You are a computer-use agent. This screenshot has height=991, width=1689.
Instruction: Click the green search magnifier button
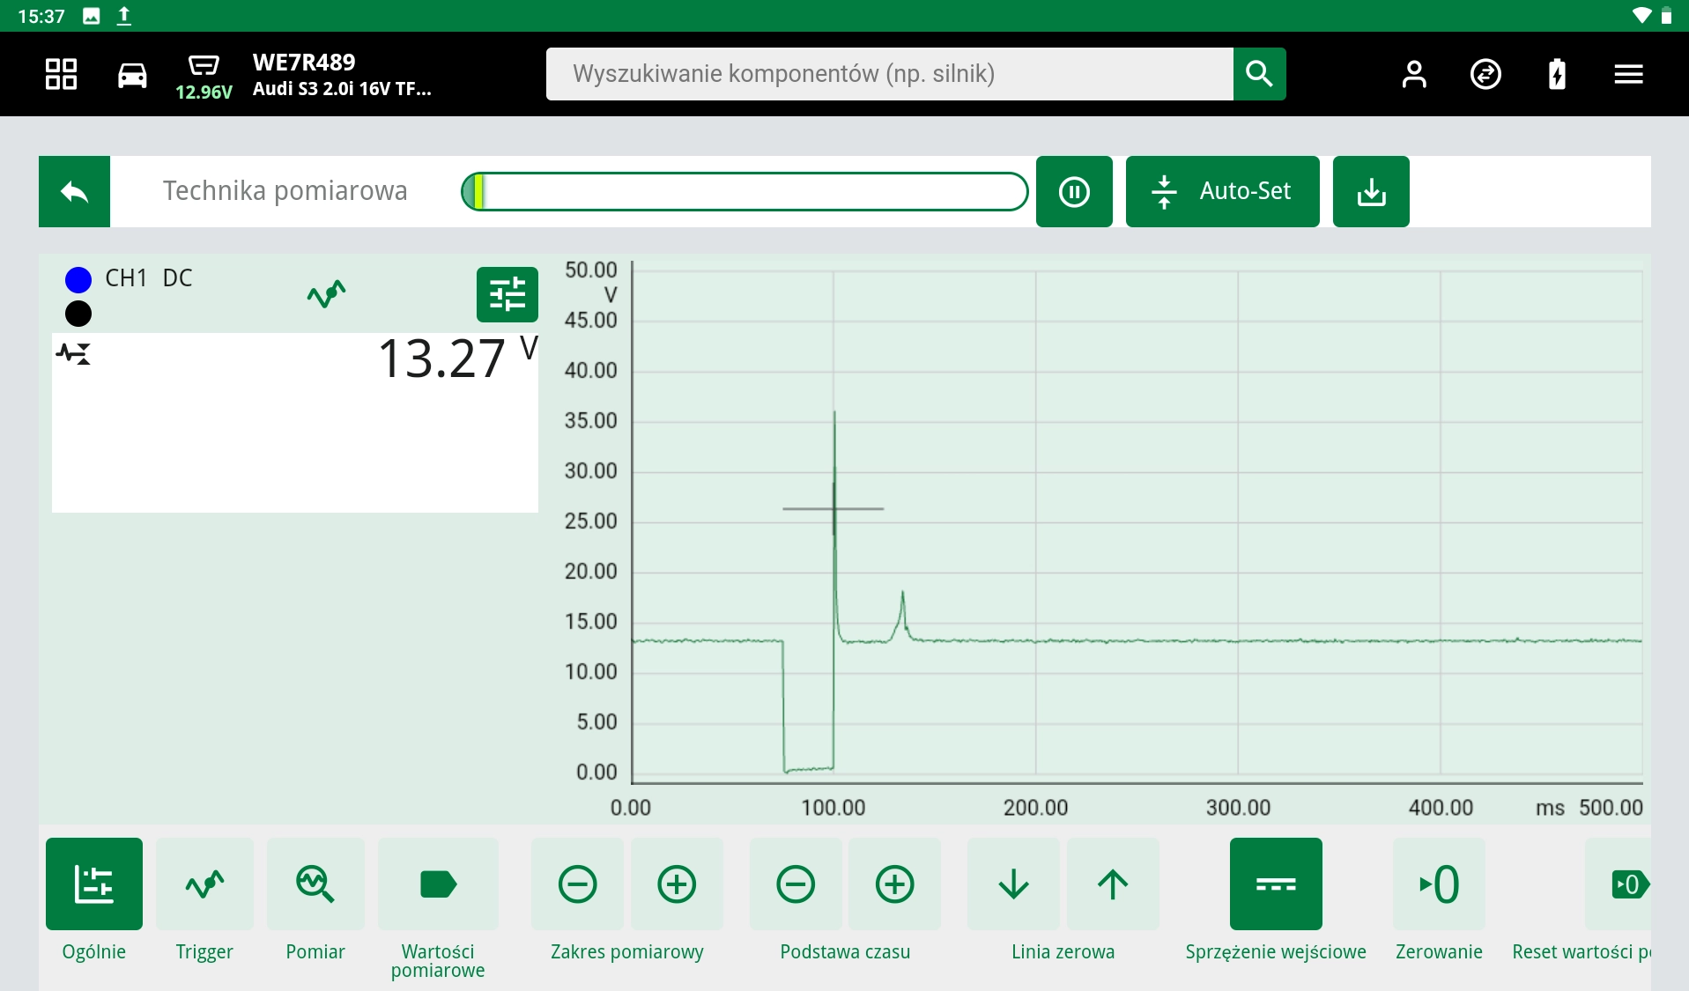(1259, 74)
